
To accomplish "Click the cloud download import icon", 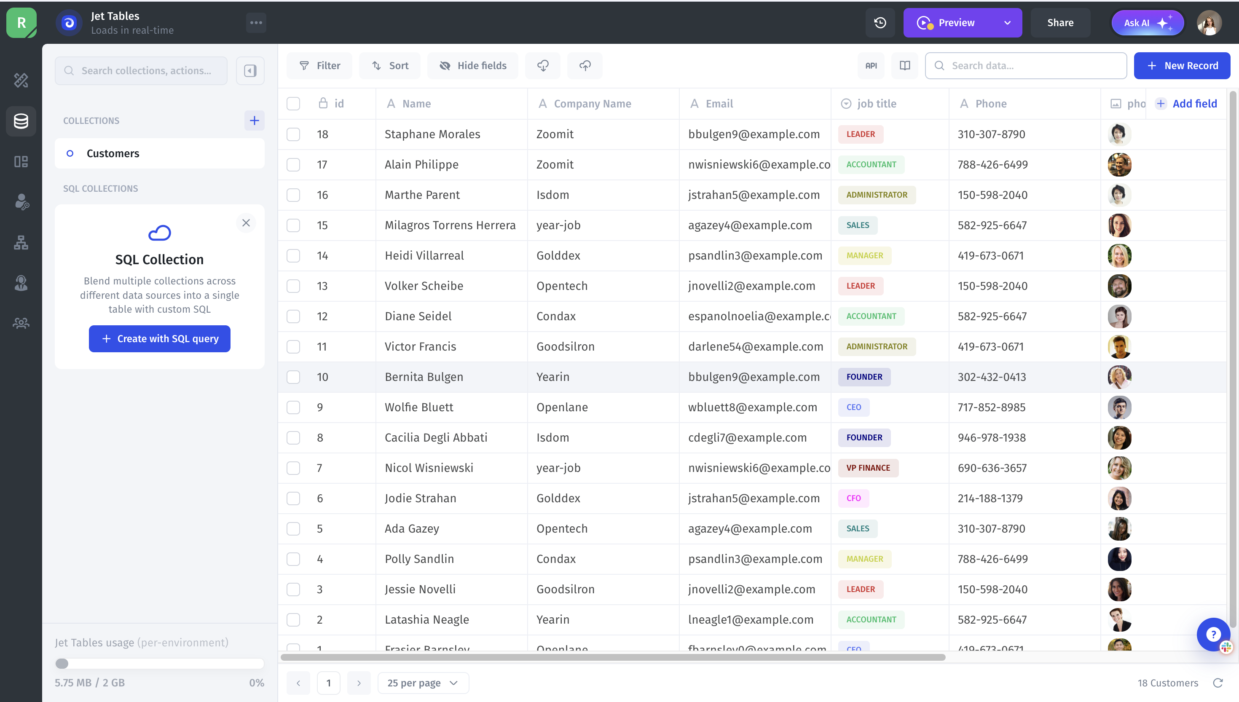I will click(x=543, y=66).
